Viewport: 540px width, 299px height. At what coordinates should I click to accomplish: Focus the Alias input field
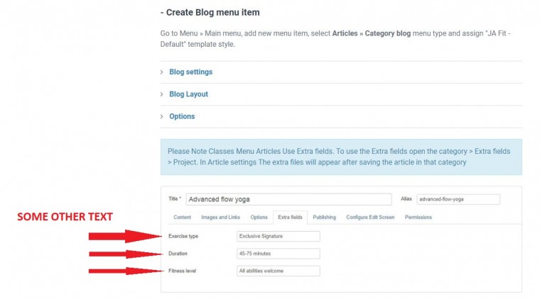click(458, 199)
